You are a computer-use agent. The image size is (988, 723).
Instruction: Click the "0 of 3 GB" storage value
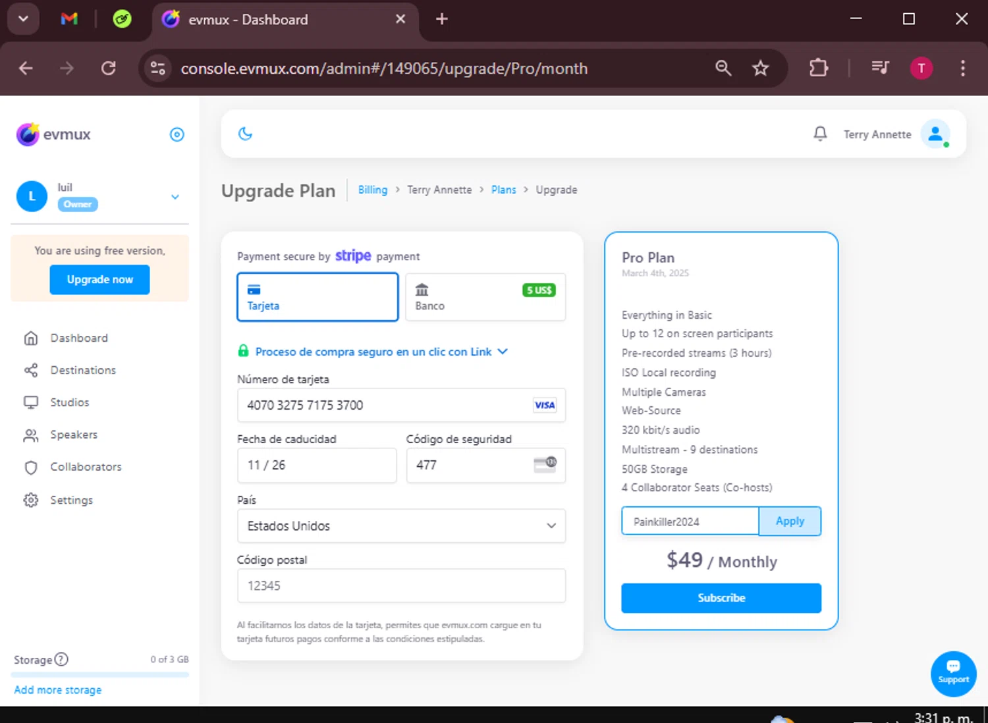coord(169,659)
